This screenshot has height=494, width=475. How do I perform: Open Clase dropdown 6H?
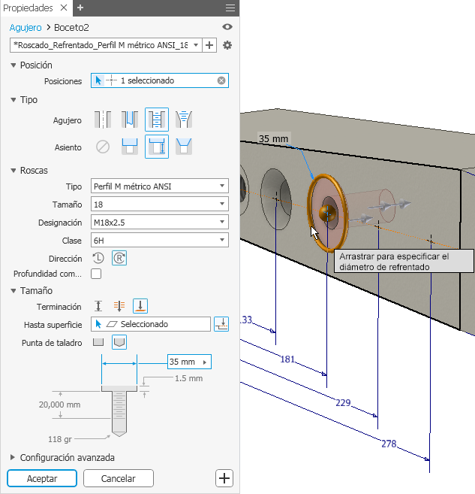160,241
